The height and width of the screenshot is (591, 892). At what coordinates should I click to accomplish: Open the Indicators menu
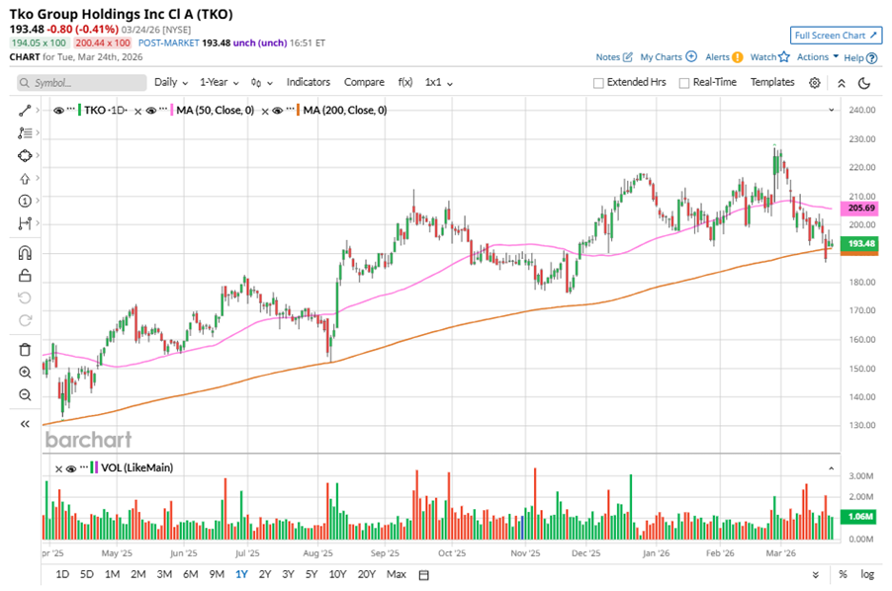(309, 83)
